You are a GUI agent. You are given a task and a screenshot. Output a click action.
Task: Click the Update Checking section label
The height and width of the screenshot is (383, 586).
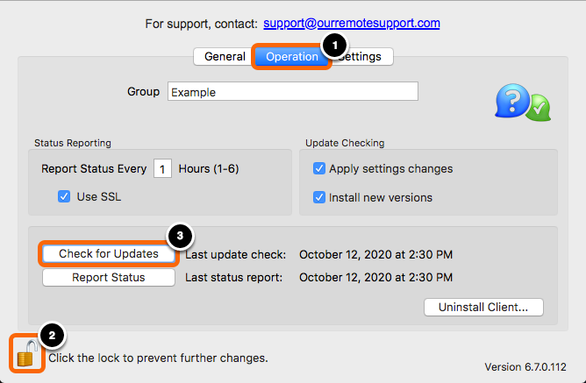point(345,143)
